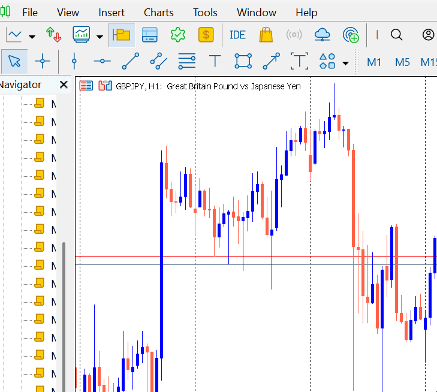Click the MetaTrader app logo icon
437x392 pixels.
coord(5,11)
